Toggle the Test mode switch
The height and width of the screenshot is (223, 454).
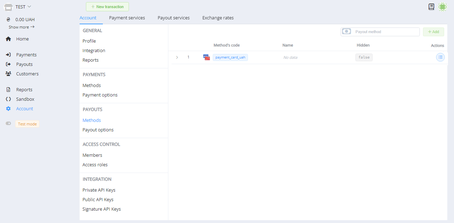(x=8, y=124)
